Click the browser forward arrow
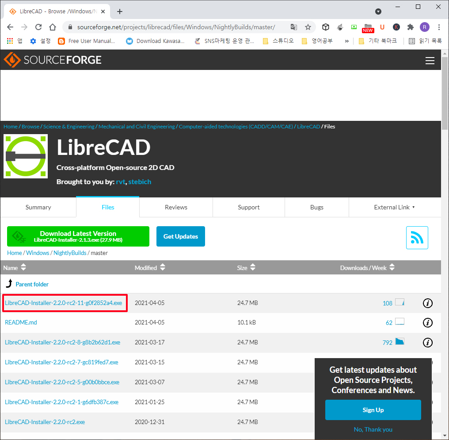The image size is (449, 440). click(x=24, y=27)
